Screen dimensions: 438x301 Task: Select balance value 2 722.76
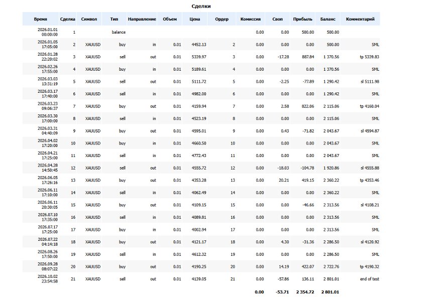point(332,266)
